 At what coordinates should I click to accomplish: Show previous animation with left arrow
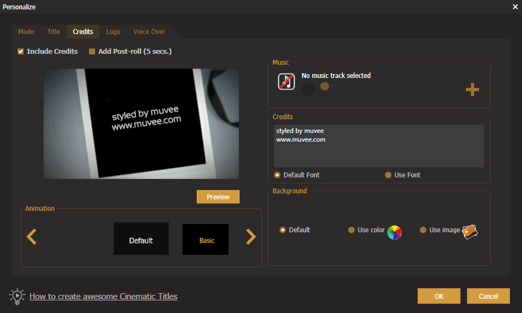(32, 237)
